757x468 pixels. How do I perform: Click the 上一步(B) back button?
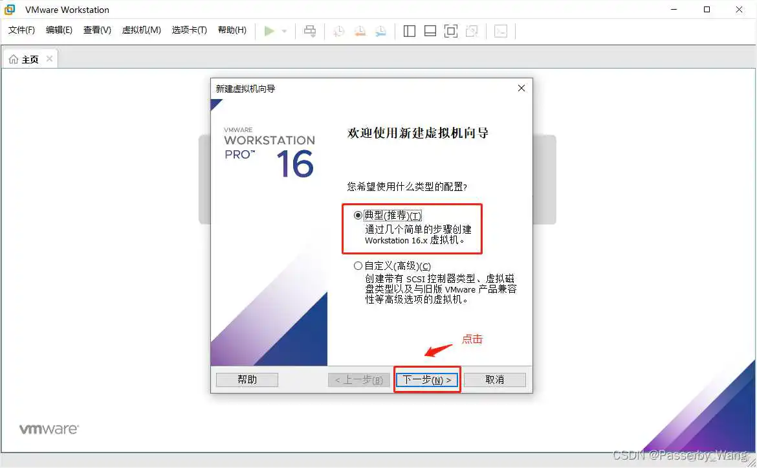pyautogui.click(x=358, y=380)
